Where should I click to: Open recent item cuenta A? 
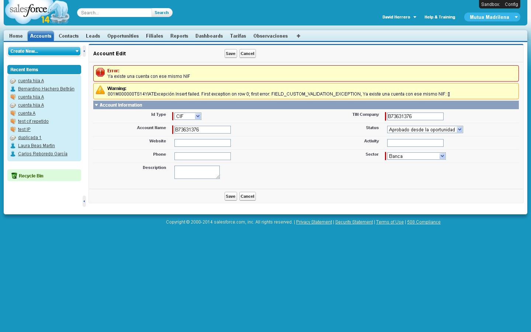pos(27,113)
